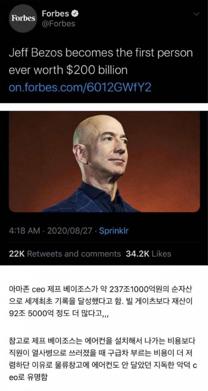Image resolution: width=208 pixels, height=391 pixels.
Task: Show the Retweets and comments list
Action: (x=65, y=254)
